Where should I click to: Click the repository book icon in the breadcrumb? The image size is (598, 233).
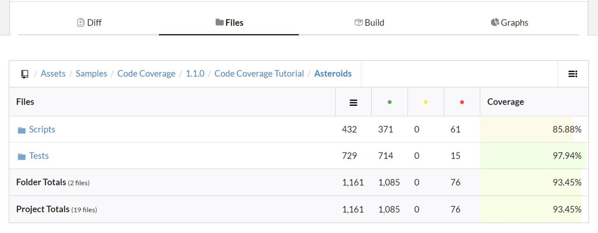click(25, 74)
